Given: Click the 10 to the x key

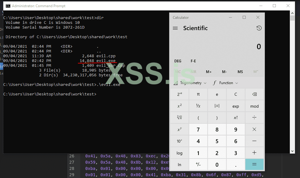Looking at the screenshot, I should click(179, 141).
